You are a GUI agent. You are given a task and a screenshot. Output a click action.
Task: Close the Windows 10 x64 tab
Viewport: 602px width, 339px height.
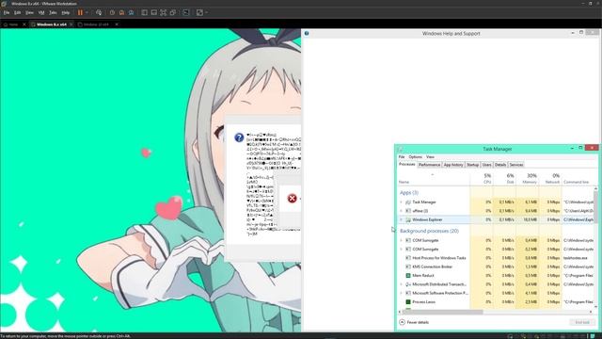click(x=117, y=24)
